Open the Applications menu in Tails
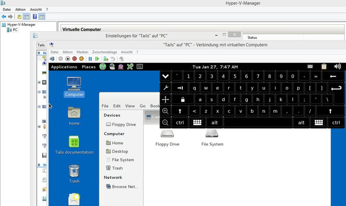This screenshot has width=346, height=206. (x=64, y=67)
